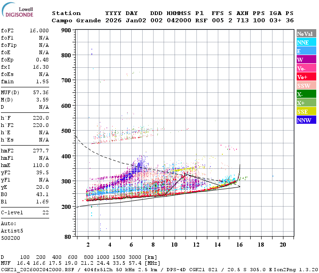Select the X- dark green legend swatch
Image resolution: width=319 pixels, height=273 pixels.
click(306, 94)
